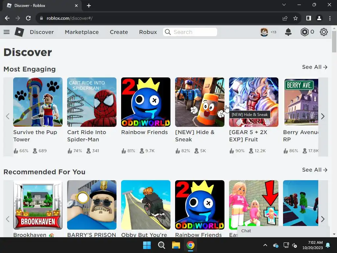Open the Chat panel
The width and height of the screenshot is (337, 253).
[283, 231]
